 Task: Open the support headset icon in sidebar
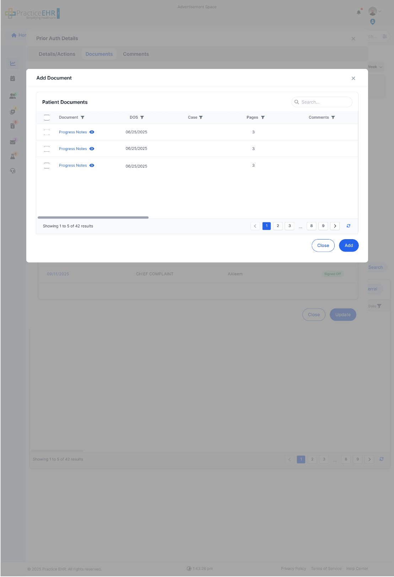tap(13, 171)
